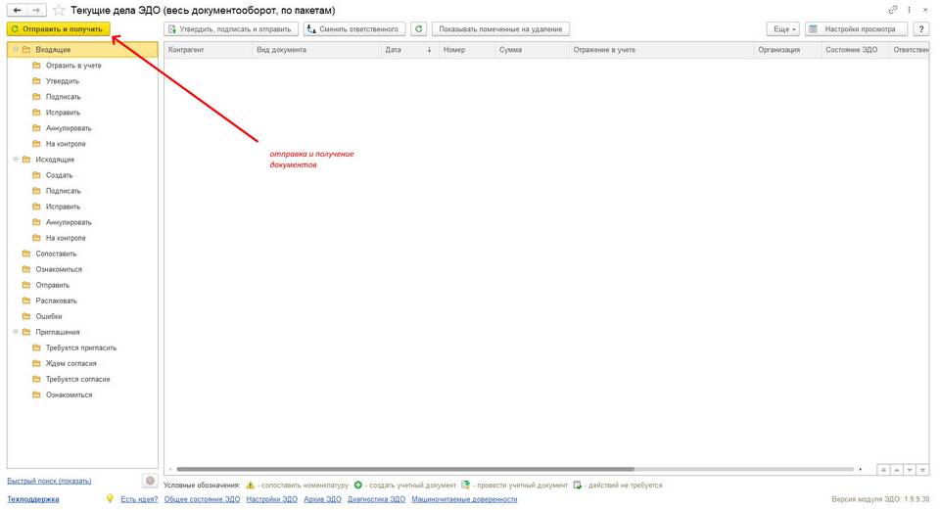
Task: Open Общее состояние ЭДО link
Action: point(202,498)
